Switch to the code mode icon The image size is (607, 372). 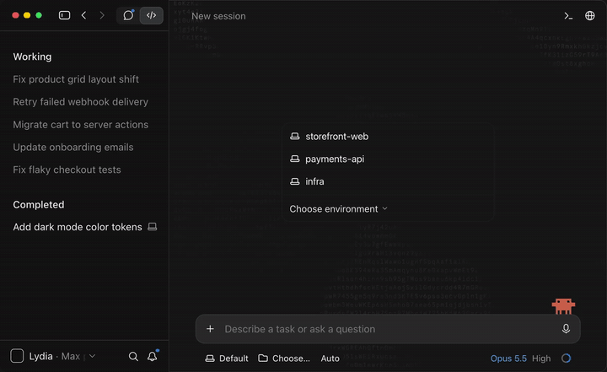(x=152, y=15)
